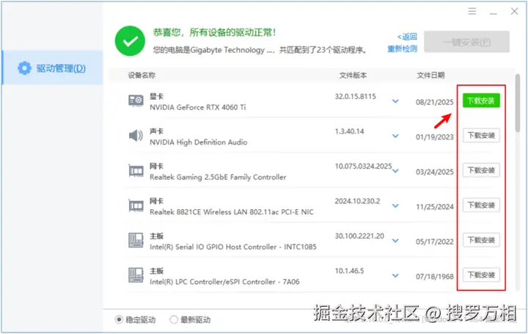
Task: Click the network card icon for Realtek 8821CE Wireless
Action: click(136, 206)
